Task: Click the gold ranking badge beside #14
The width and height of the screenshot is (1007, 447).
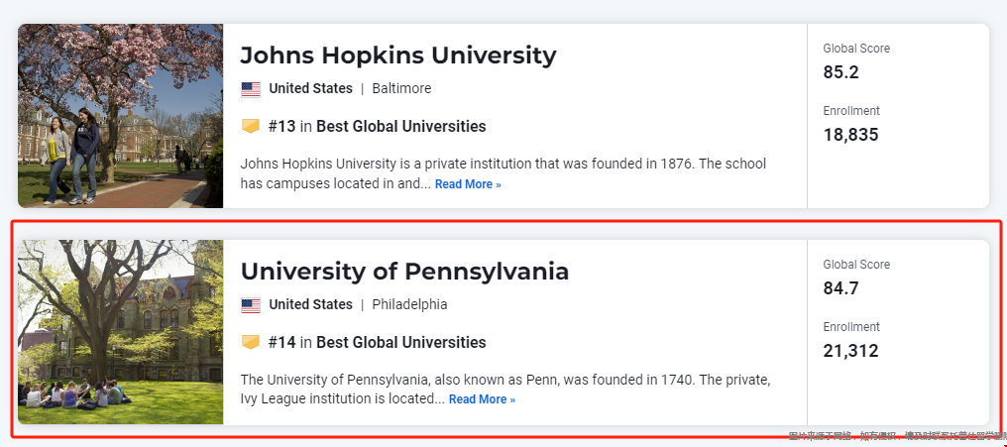Action: coord(251,342)
